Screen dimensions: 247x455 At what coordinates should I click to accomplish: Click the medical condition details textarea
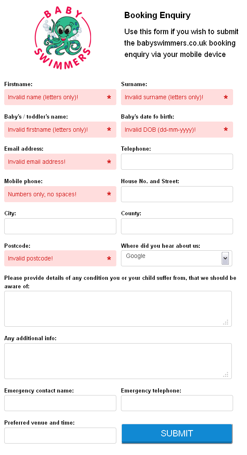pyautogui.click(x=118, y=309)
